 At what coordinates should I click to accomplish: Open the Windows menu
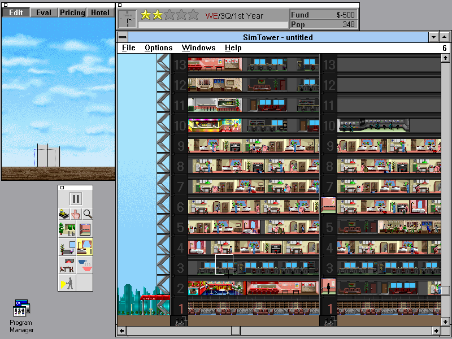click(x=199, y=48)
